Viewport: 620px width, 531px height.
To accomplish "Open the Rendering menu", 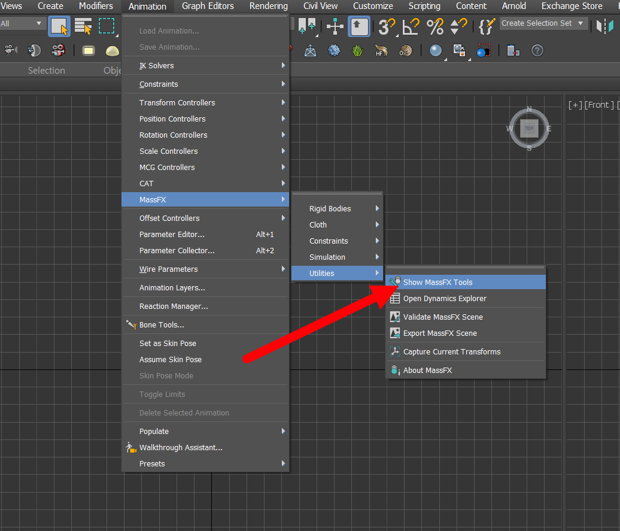I will (269, 6).
